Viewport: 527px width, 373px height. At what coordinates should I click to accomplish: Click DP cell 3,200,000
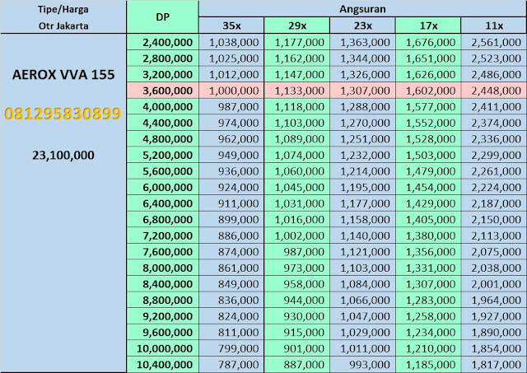[163, 75]
